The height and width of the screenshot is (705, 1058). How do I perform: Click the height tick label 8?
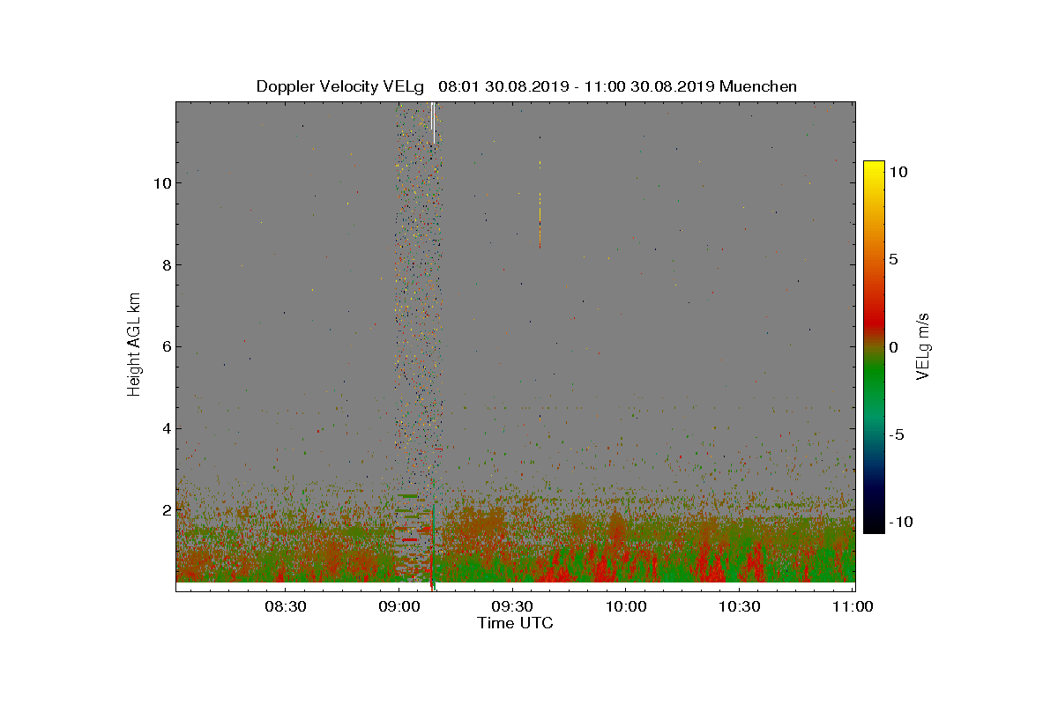click(166, 264)
